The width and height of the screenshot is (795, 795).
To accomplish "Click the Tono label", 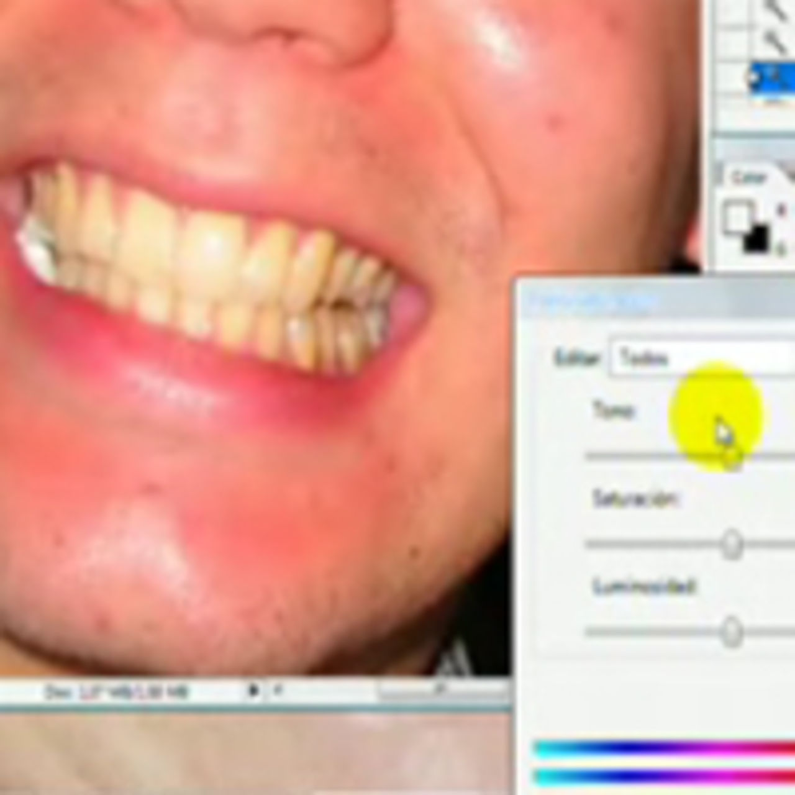I will click(x=613, y=411).
